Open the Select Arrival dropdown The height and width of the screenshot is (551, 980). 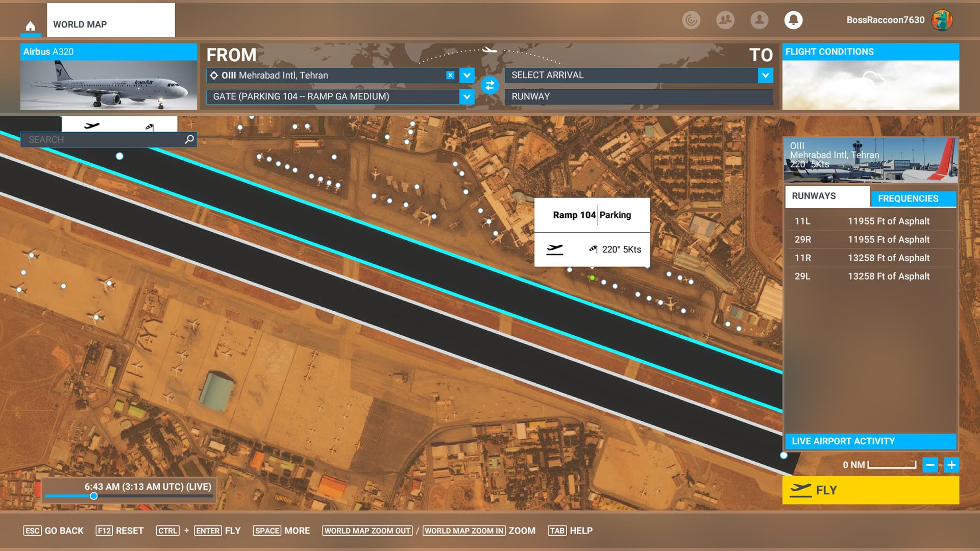click(x=765, y=75)
